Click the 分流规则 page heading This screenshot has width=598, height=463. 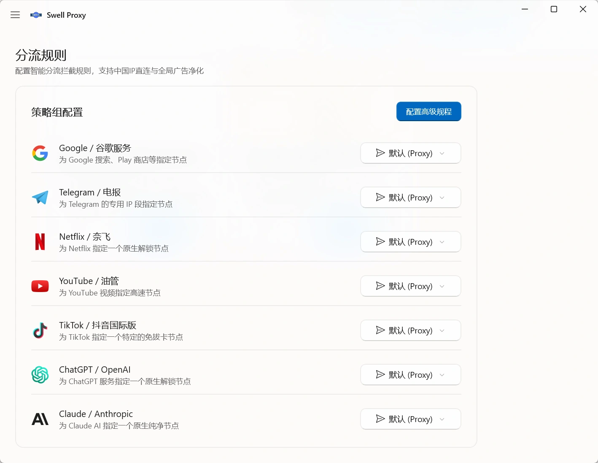coord(41,55)
